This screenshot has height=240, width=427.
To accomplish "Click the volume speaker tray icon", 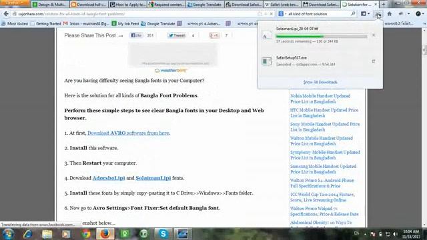I will pyautogui.click(x=395, y=234).
